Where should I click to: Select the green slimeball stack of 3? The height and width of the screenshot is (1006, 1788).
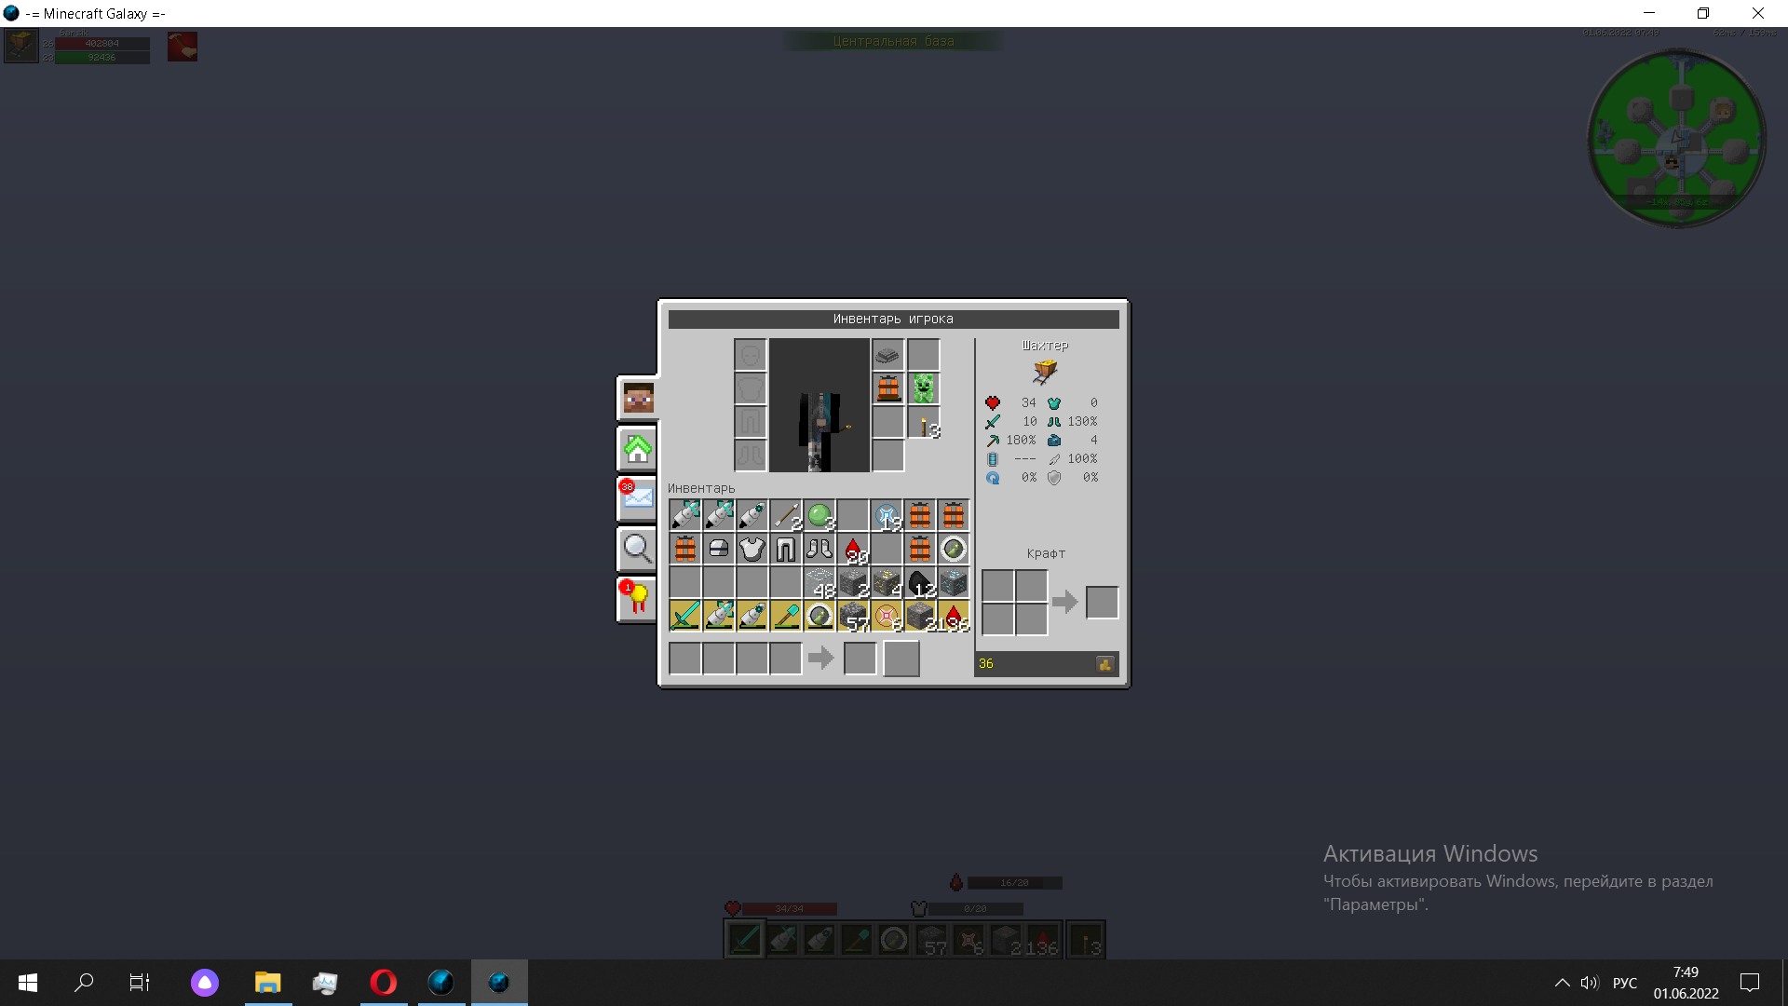[819, 515]
